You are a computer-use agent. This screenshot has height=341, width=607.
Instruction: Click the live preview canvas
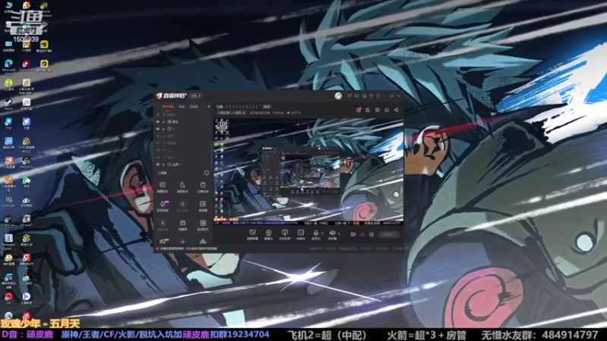coord(309,172)
